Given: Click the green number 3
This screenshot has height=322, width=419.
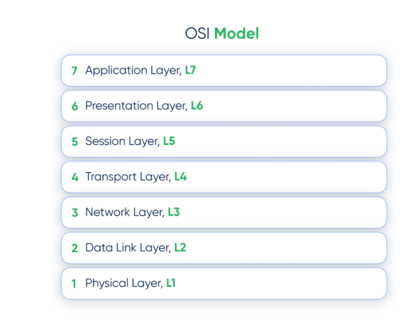Looking at the screenshot, I should tap(75, 213).
